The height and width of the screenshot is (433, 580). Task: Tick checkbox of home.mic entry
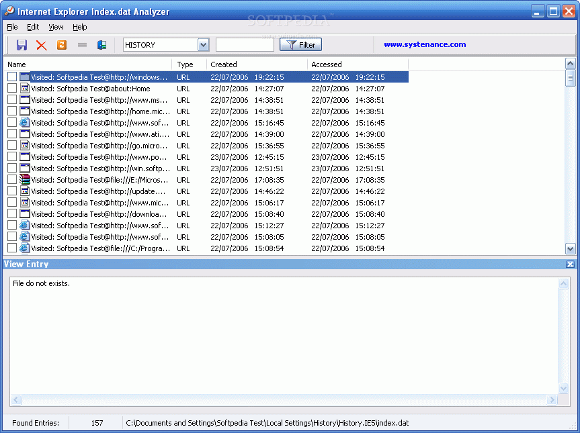12,111
